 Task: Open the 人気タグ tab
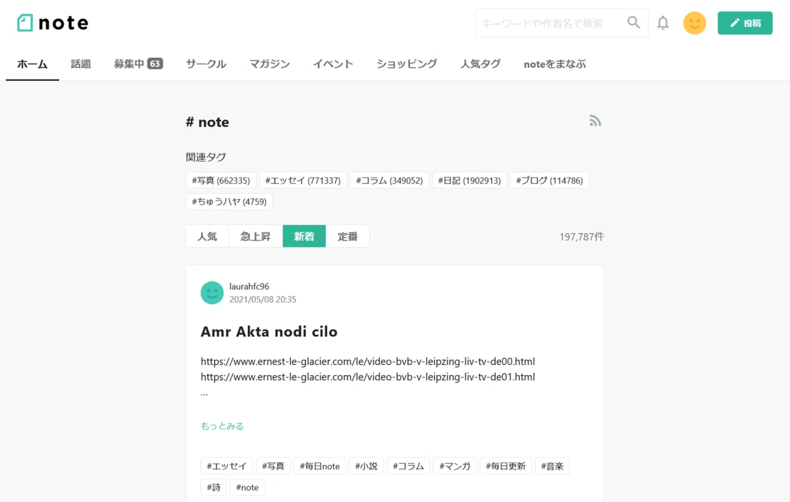[481, 64]
